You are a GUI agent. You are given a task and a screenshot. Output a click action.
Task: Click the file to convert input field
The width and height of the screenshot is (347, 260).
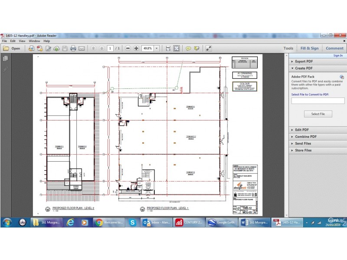tap(318, 101)
